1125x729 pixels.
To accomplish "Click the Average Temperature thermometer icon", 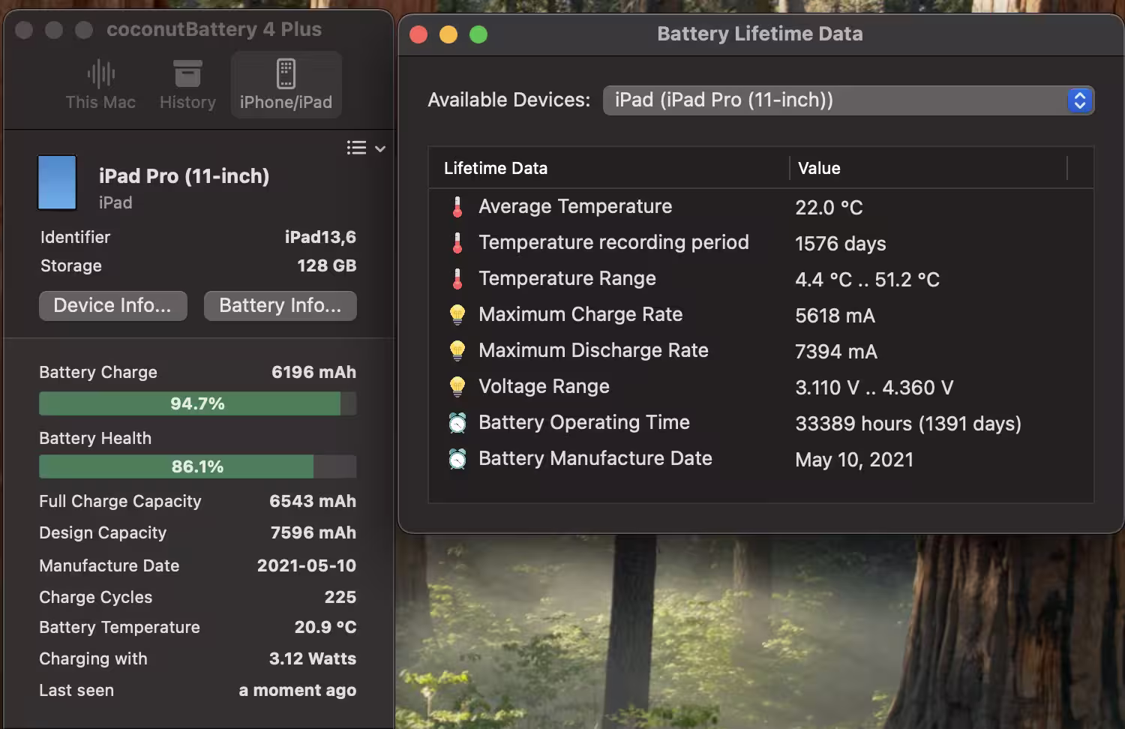I will (457, 207).
